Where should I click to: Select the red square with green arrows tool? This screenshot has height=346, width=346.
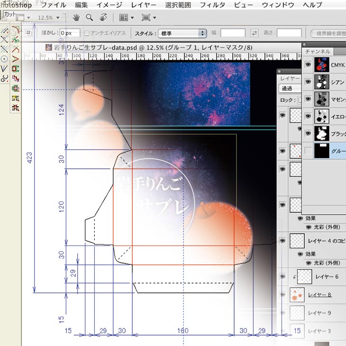click(16, 69)
